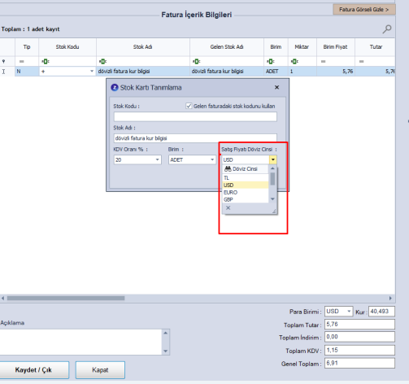Click the Kapat button
The image size is (409, 384).
pos(100,370)
